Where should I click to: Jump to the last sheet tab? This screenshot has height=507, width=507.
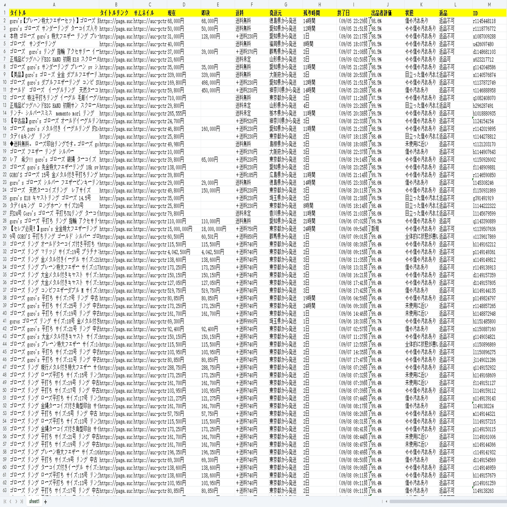22,501
